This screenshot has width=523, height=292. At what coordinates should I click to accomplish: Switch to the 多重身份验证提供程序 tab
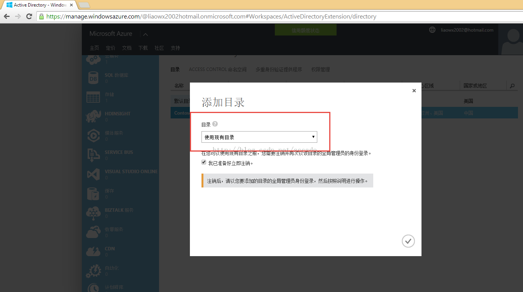coord(279,69)
